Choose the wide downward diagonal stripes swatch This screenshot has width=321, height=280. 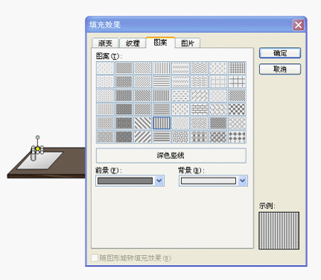[143, 123]
